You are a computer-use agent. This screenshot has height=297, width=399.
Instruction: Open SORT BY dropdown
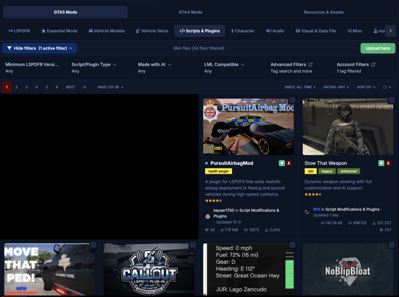click(x=366, y=87)
